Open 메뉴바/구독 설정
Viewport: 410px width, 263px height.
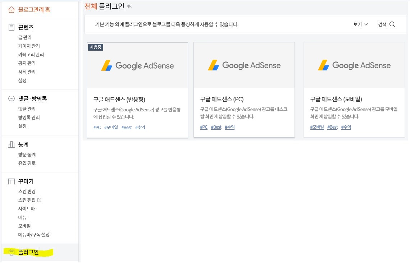click(34, 235)
